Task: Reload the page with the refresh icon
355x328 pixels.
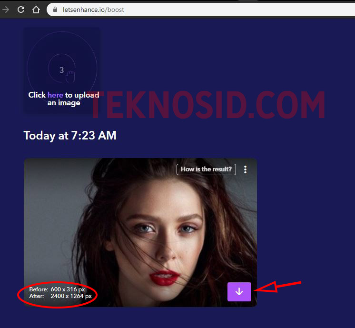Action: (21, 10)
